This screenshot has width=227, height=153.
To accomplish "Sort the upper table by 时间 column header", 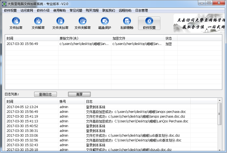I will click(31, 38).
